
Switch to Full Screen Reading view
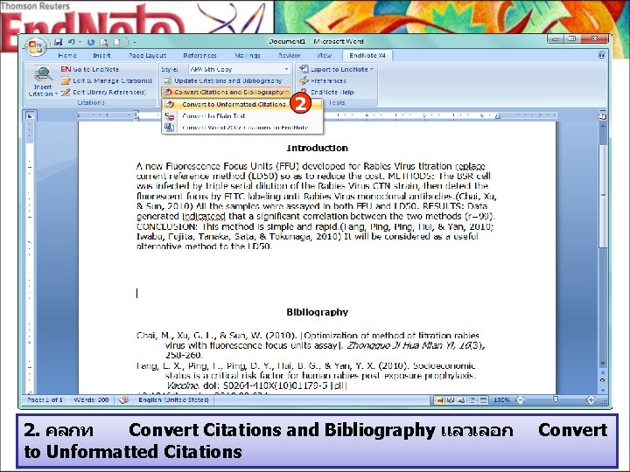point(451,400)
